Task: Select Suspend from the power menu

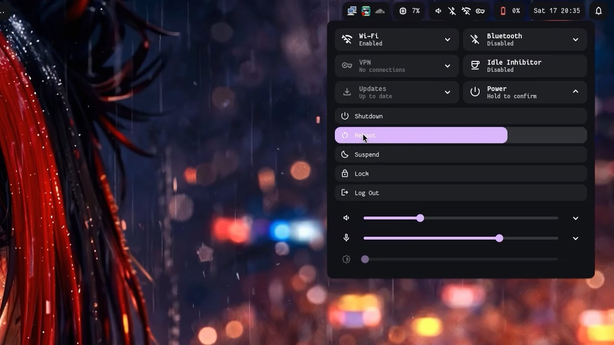Action: (461, 154)
